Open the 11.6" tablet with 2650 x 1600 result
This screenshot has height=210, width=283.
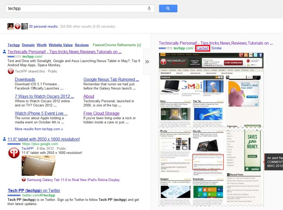click(x=44, y=139)
